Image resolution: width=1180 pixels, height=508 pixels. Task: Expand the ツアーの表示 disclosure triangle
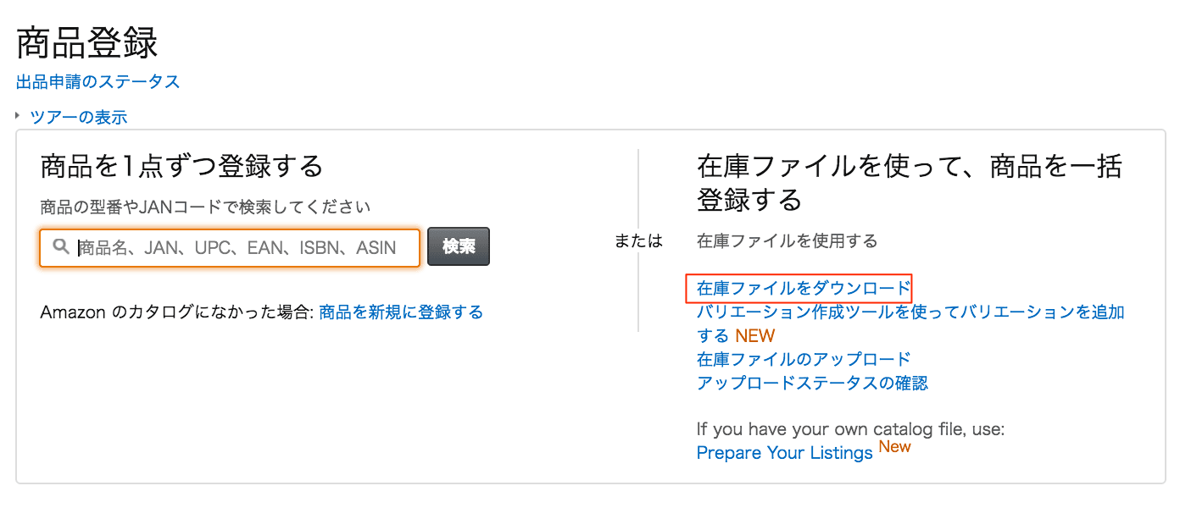18,115
